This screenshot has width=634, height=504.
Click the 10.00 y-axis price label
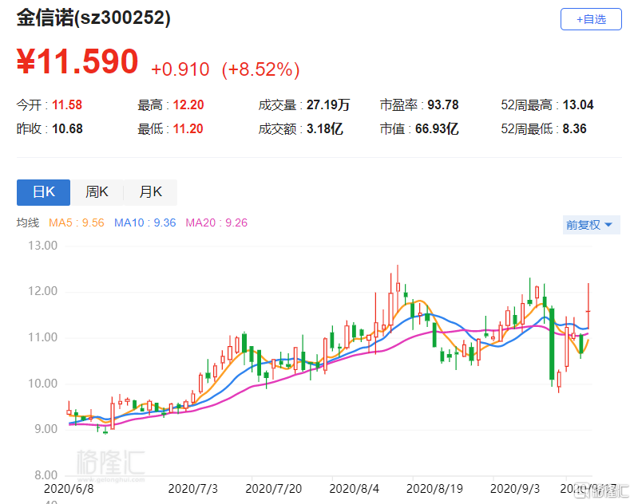42,384
